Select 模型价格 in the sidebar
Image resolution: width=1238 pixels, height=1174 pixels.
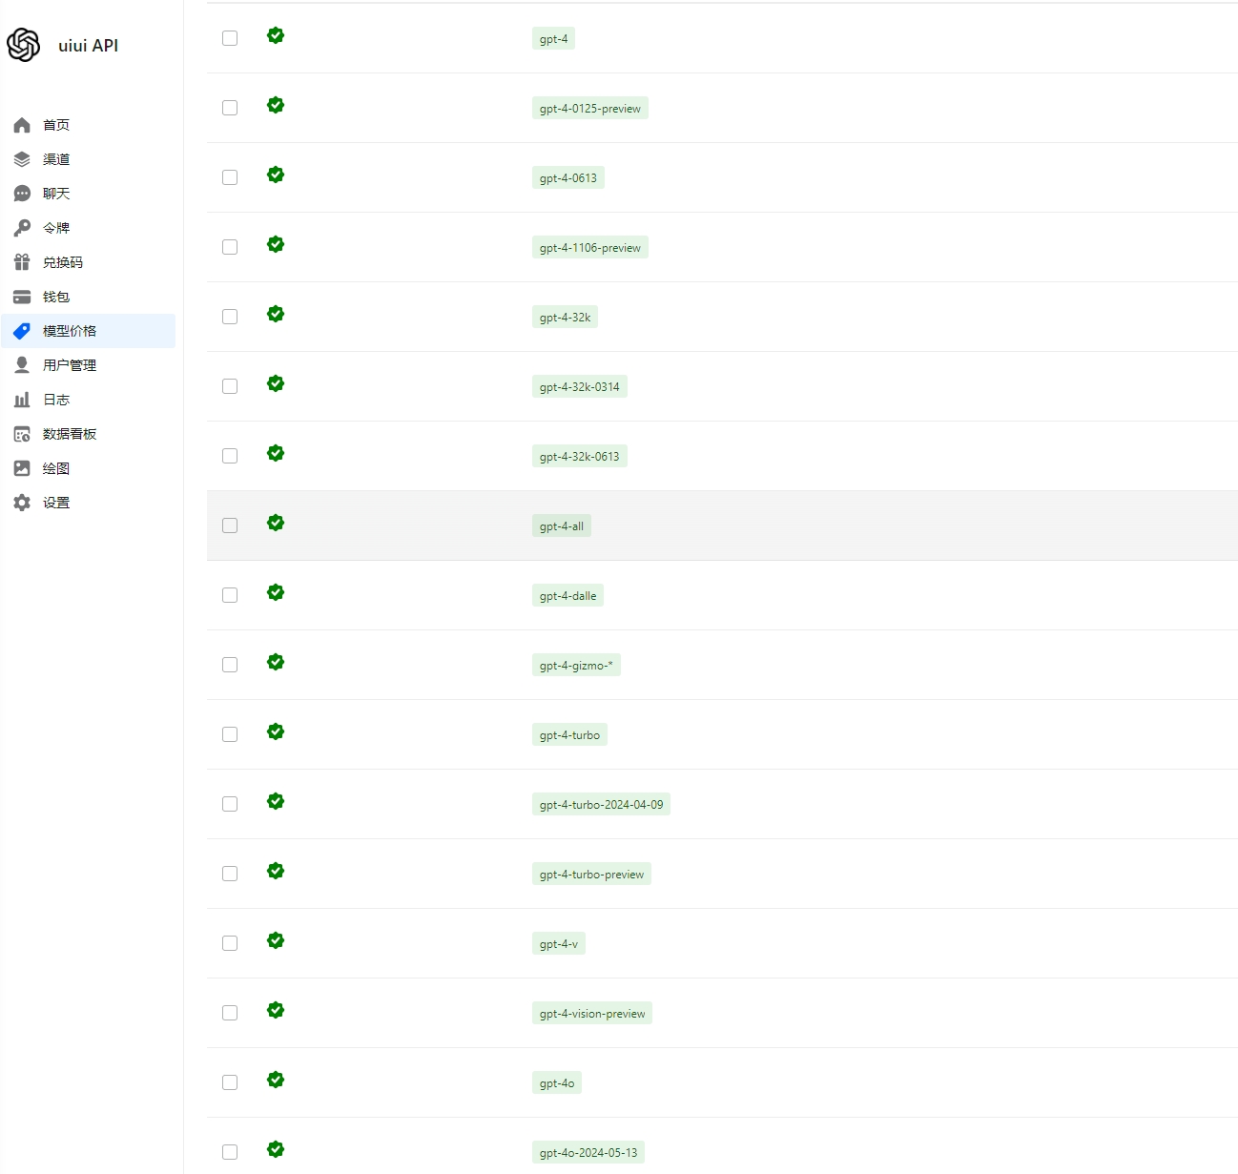click(88, 331)
